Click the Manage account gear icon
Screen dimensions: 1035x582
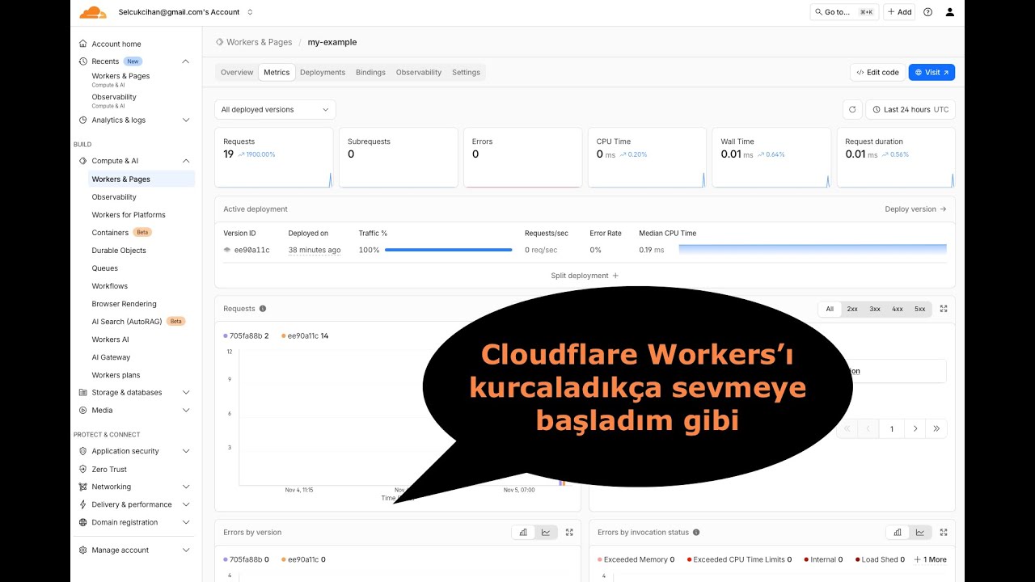click(x=83, y=550)
